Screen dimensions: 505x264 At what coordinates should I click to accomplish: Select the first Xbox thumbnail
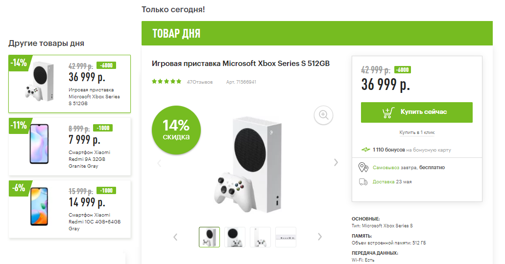[x=209, y=237]
